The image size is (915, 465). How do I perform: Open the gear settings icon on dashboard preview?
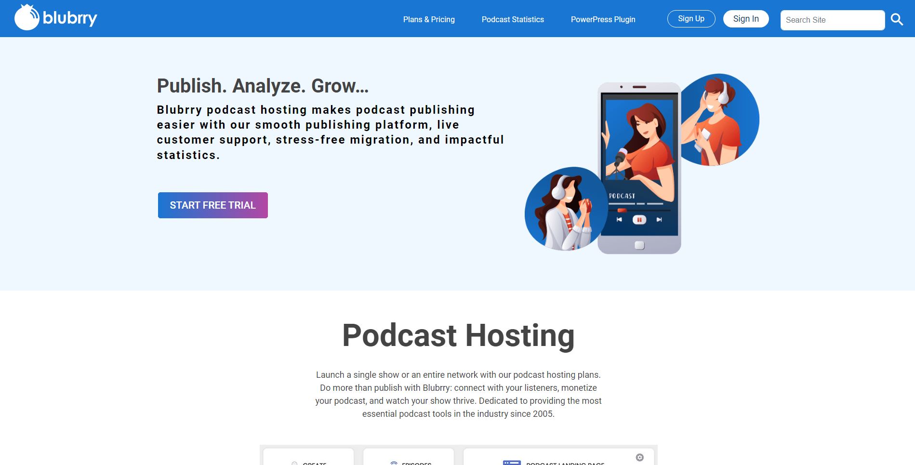click(x=639, y=457)
